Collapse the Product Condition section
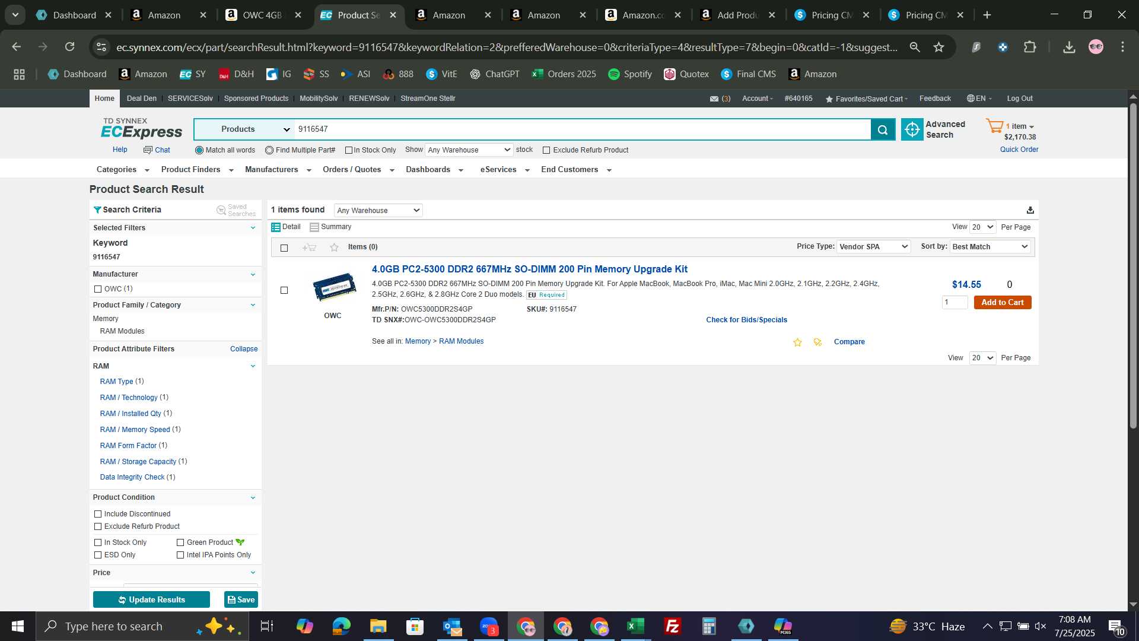This screenshot has width=1139, height=641. pos(253,497)
